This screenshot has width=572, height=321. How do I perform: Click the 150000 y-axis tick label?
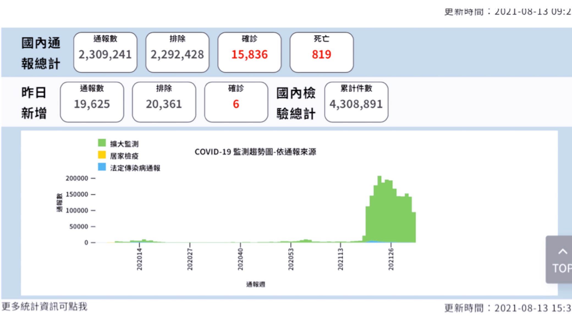[x=77, y=194]
